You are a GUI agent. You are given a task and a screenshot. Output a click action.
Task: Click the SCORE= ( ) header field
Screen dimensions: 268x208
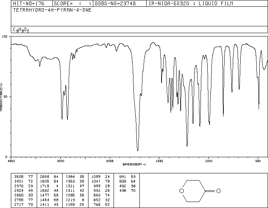pyautogui.click(x=72, y=3)
